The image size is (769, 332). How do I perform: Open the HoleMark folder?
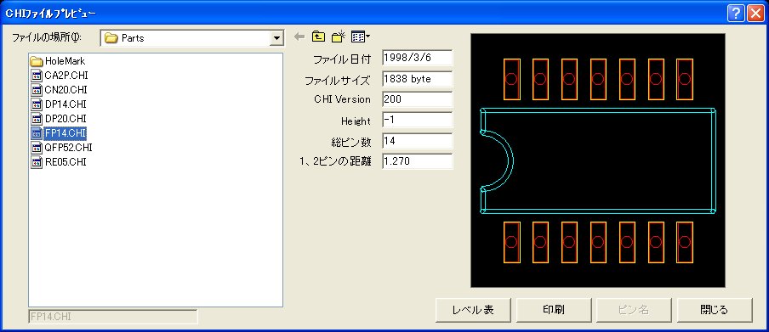(58, 61)
